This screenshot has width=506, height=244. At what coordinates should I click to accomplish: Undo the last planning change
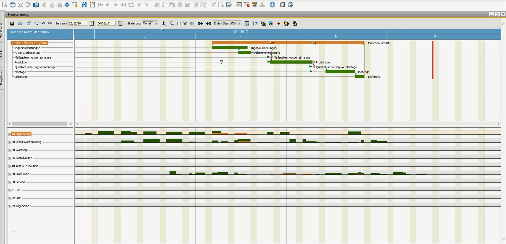point(43,23)
